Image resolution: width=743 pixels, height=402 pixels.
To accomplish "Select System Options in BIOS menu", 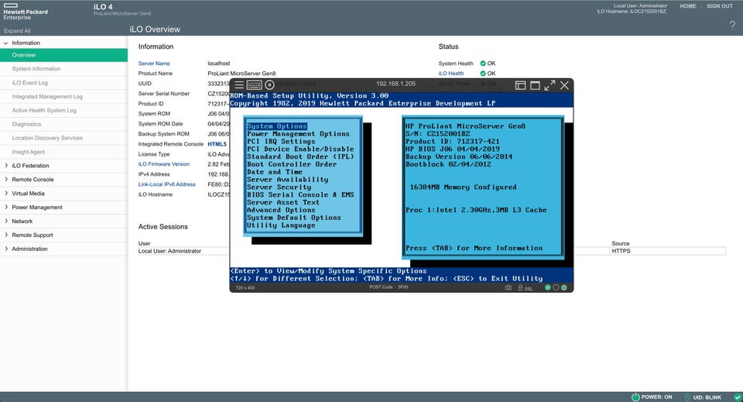I will pos(277,126).
